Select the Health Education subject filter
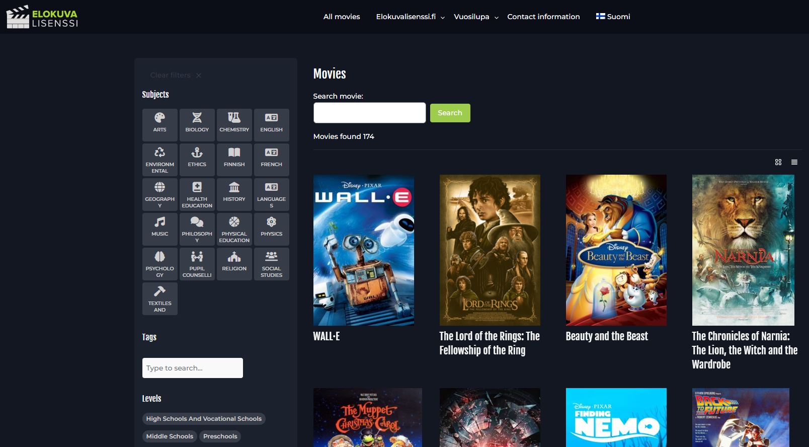The width and height of the screenshot is (809, 447). (x=197, y=194)
